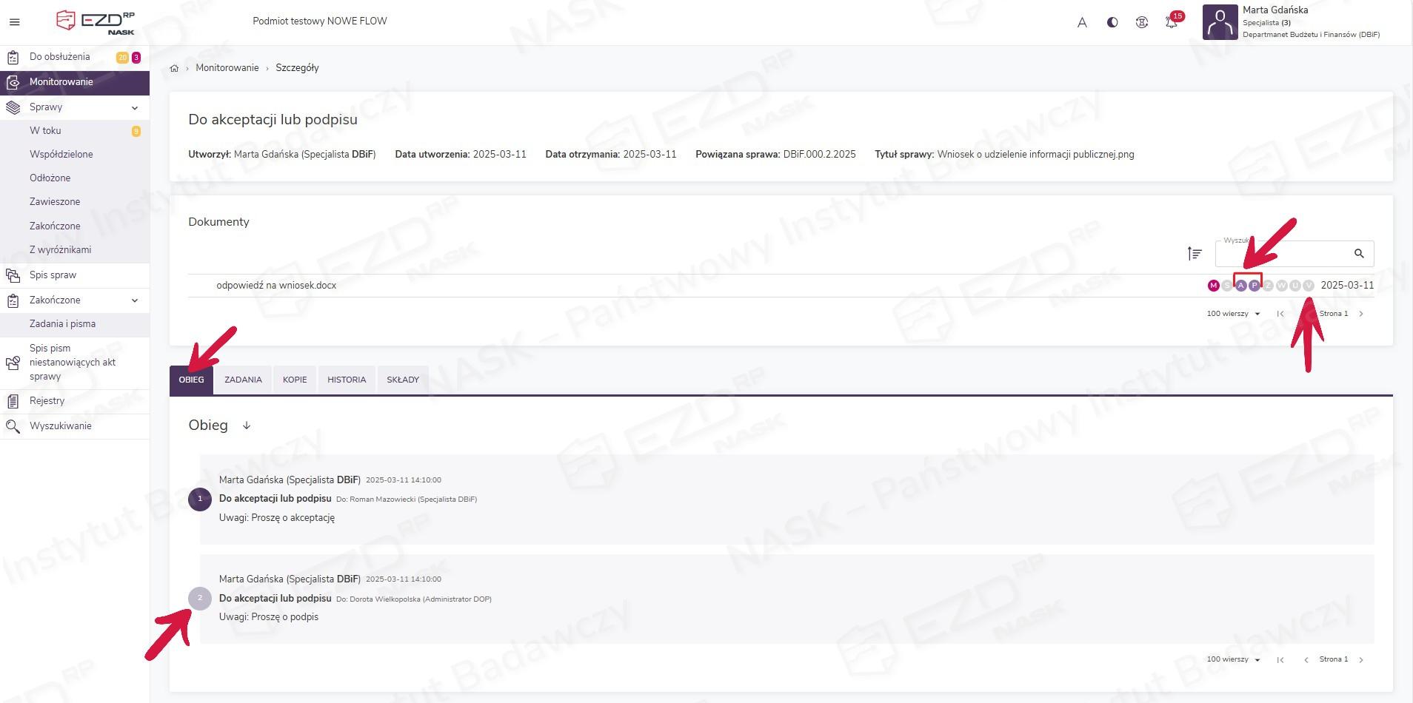Click into the document search field
The image size is (1413, 703).
click(x=1283, y=255)
